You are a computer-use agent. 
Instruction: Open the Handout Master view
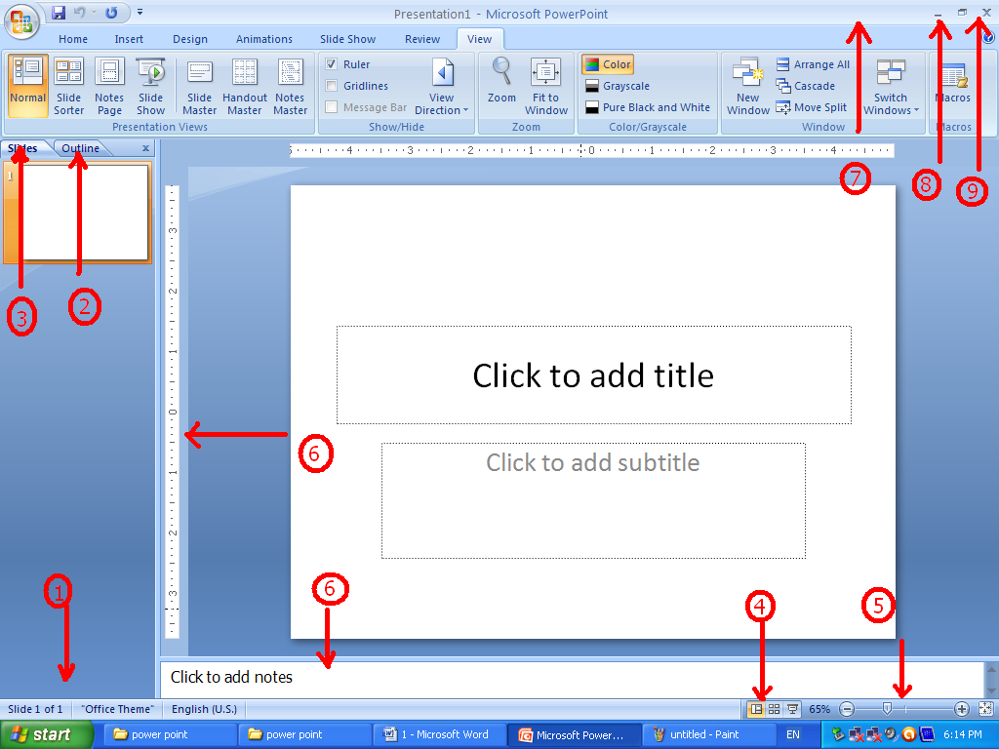coord(245,86)
